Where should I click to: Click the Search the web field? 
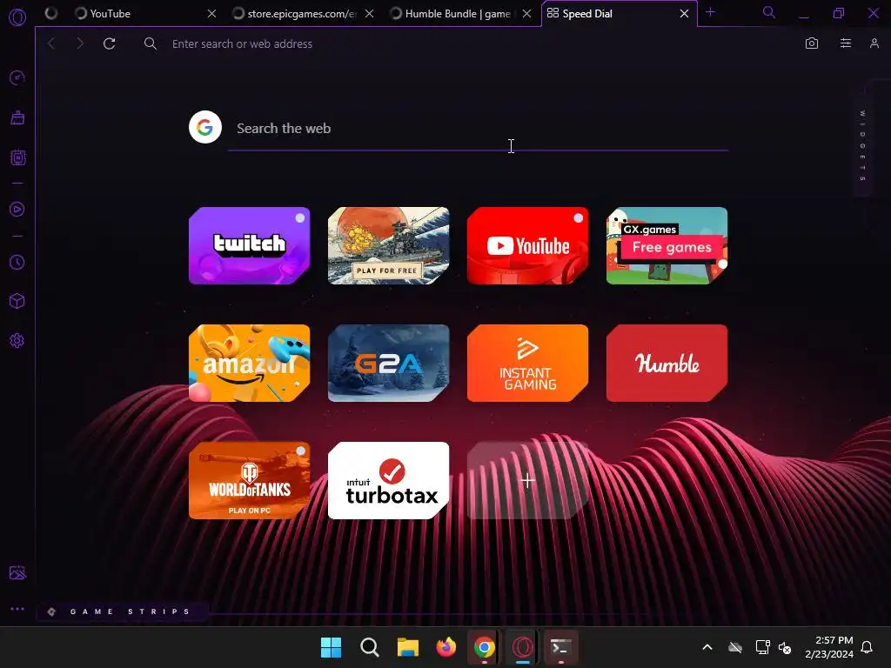(478, 129)
